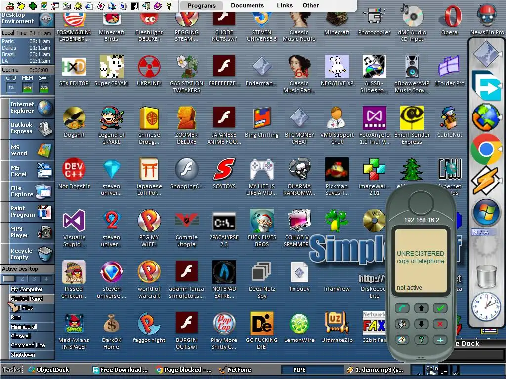Click the Winamp lightning bolt in dock

point(486,181)
